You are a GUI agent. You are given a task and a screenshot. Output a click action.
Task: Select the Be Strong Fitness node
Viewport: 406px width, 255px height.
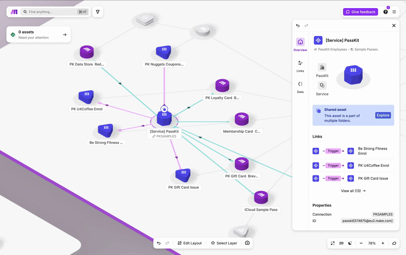pos(106,130)
